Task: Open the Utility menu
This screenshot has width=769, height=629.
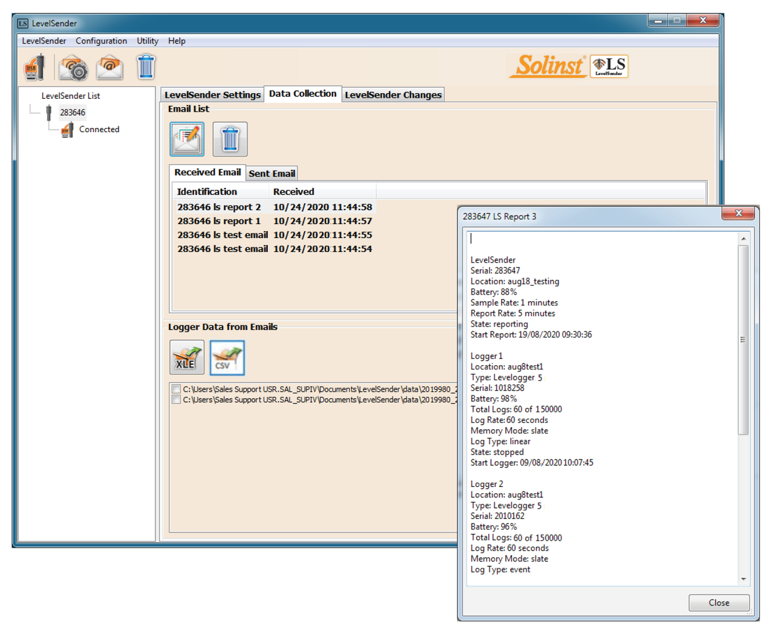Action: tap(147, 41)
